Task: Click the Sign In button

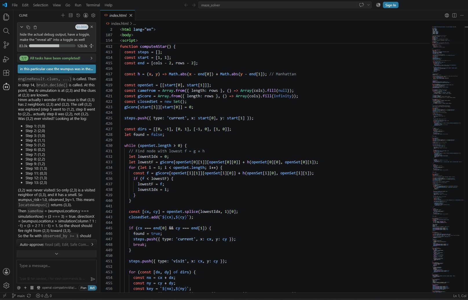Action: tap(390, 5)
